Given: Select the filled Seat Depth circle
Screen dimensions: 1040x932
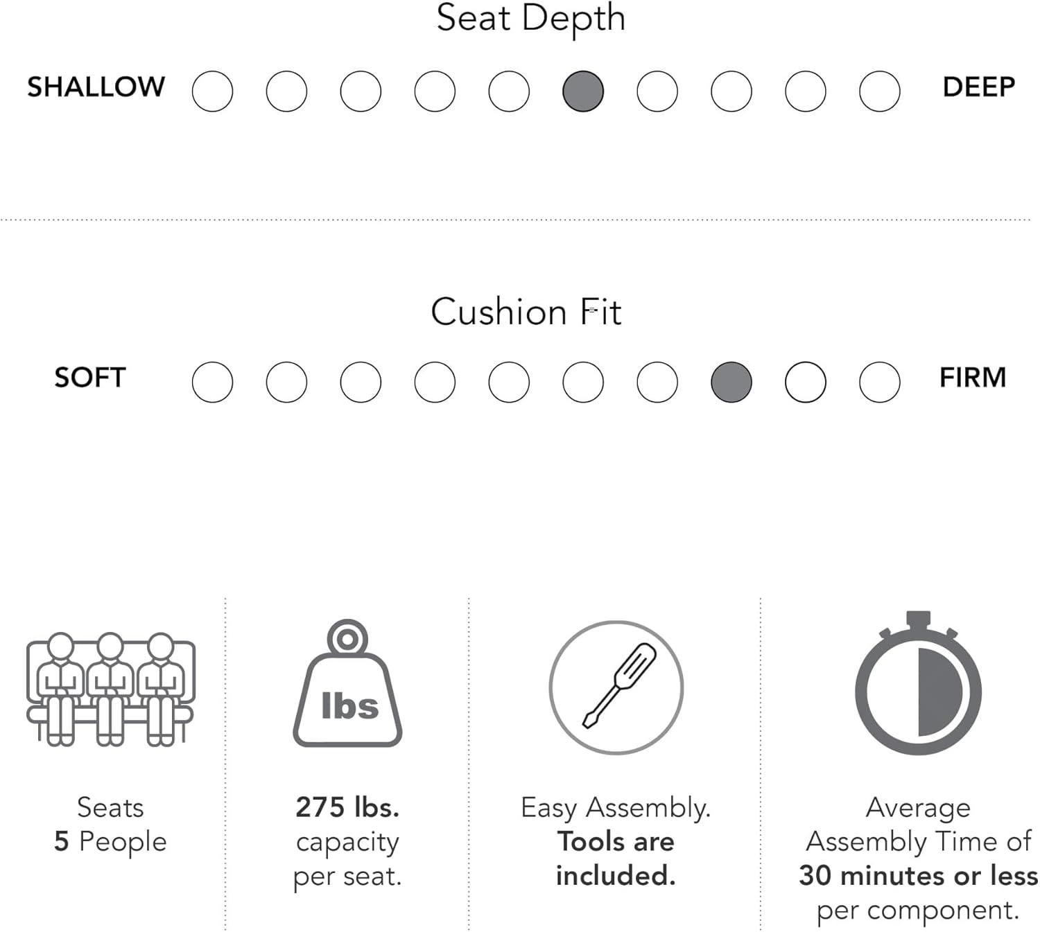Looking at the screenshot, I should pyautogui.click(x=583, y=91).
